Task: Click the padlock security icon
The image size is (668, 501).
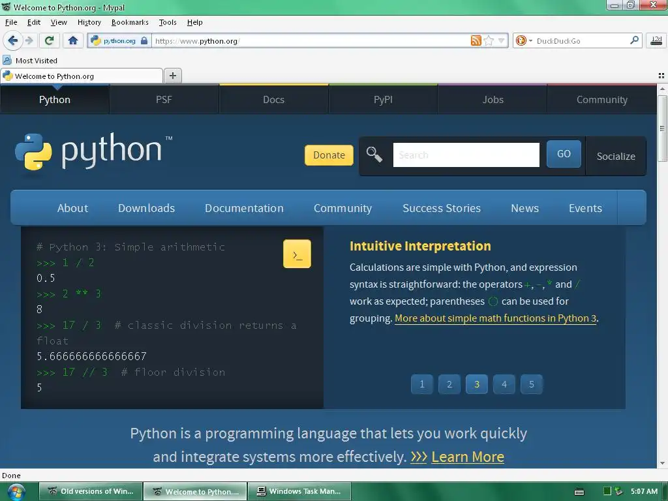Action: (144, 41)
